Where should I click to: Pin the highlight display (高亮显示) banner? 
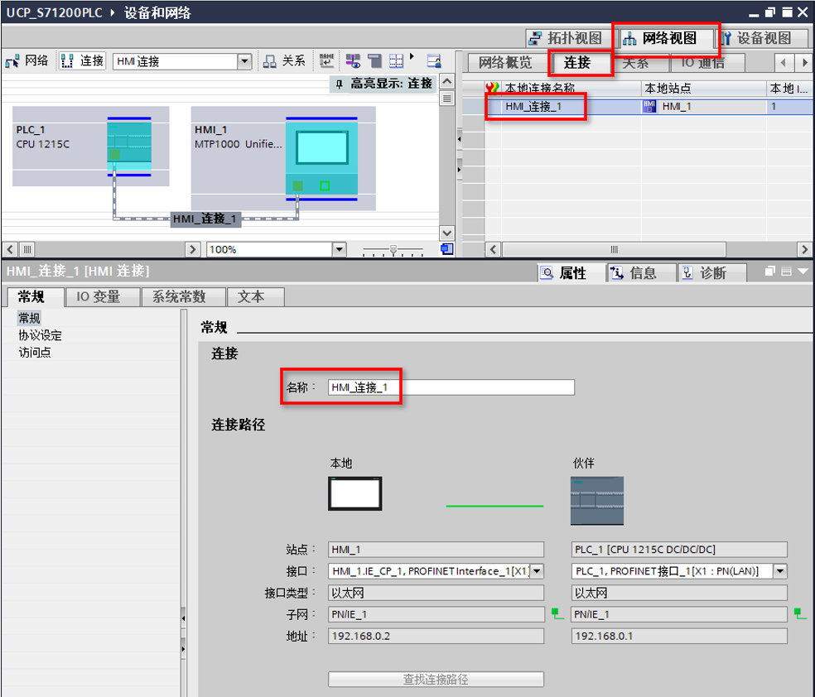point(339,84)
